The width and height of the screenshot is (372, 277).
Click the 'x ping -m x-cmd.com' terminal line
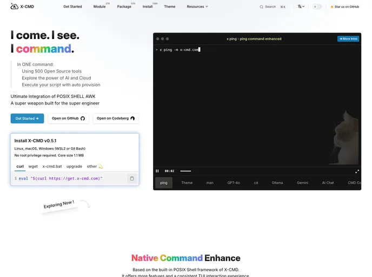pos(179,50)
